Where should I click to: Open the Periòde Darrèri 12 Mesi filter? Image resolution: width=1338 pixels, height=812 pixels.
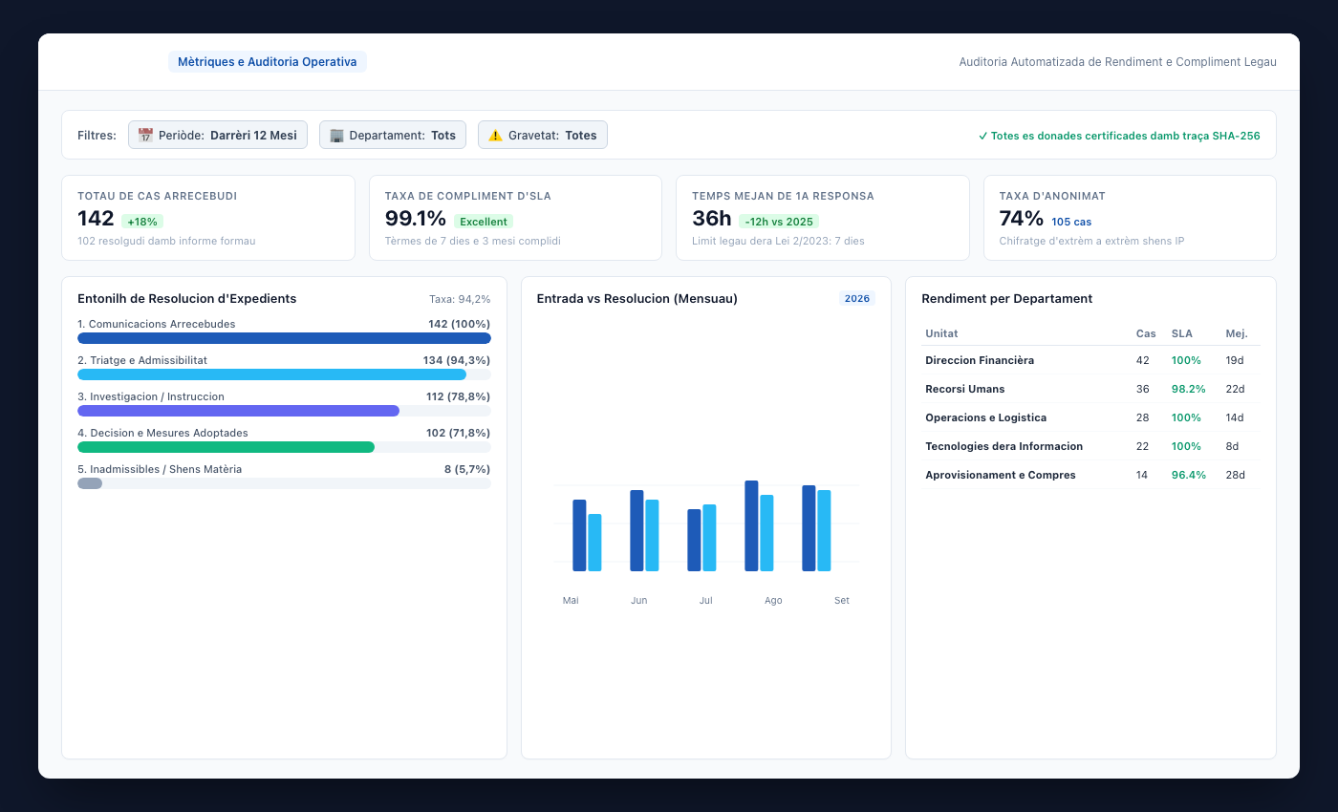218,135
